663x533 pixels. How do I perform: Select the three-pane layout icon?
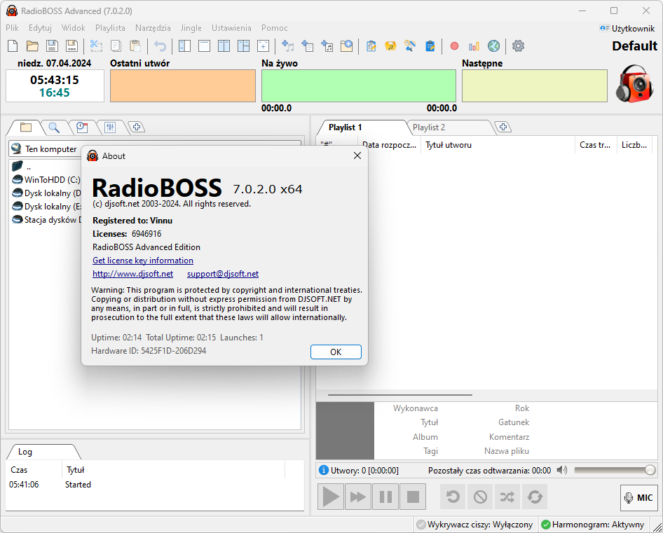[243, 46]
